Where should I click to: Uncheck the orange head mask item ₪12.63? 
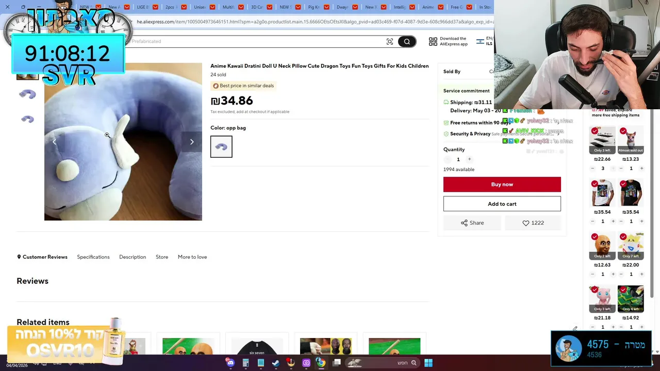595,237
